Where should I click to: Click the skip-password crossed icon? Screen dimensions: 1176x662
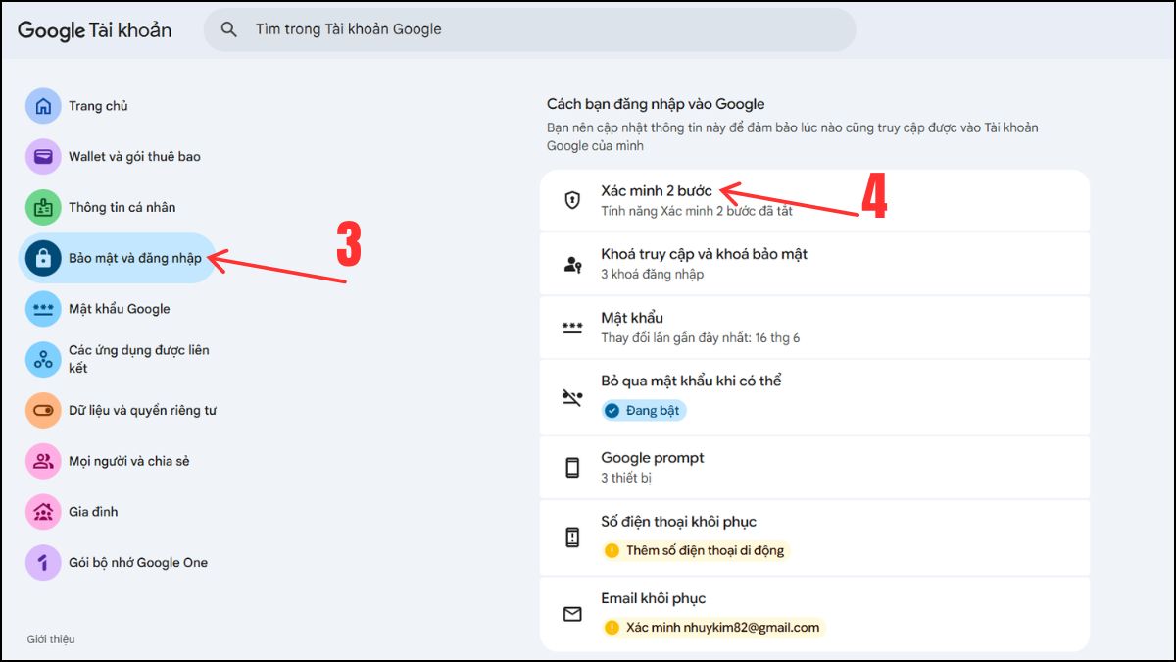click(x=572, y=397)
